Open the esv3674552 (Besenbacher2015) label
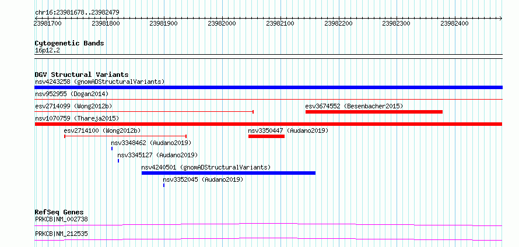This screenshot has height=247, width=519. pos(354,106)
